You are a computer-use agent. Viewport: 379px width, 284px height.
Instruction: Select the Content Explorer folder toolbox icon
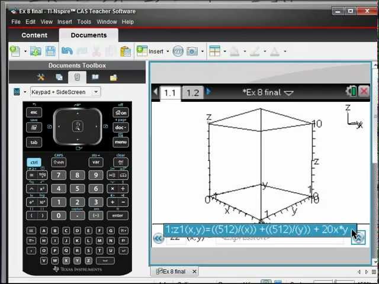(113, 78)
